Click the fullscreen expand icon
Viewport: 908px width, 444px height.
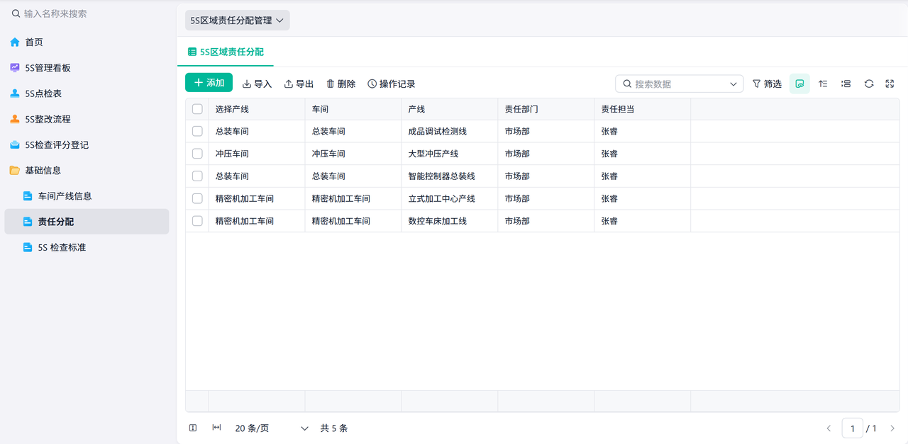tap(890, 84)
